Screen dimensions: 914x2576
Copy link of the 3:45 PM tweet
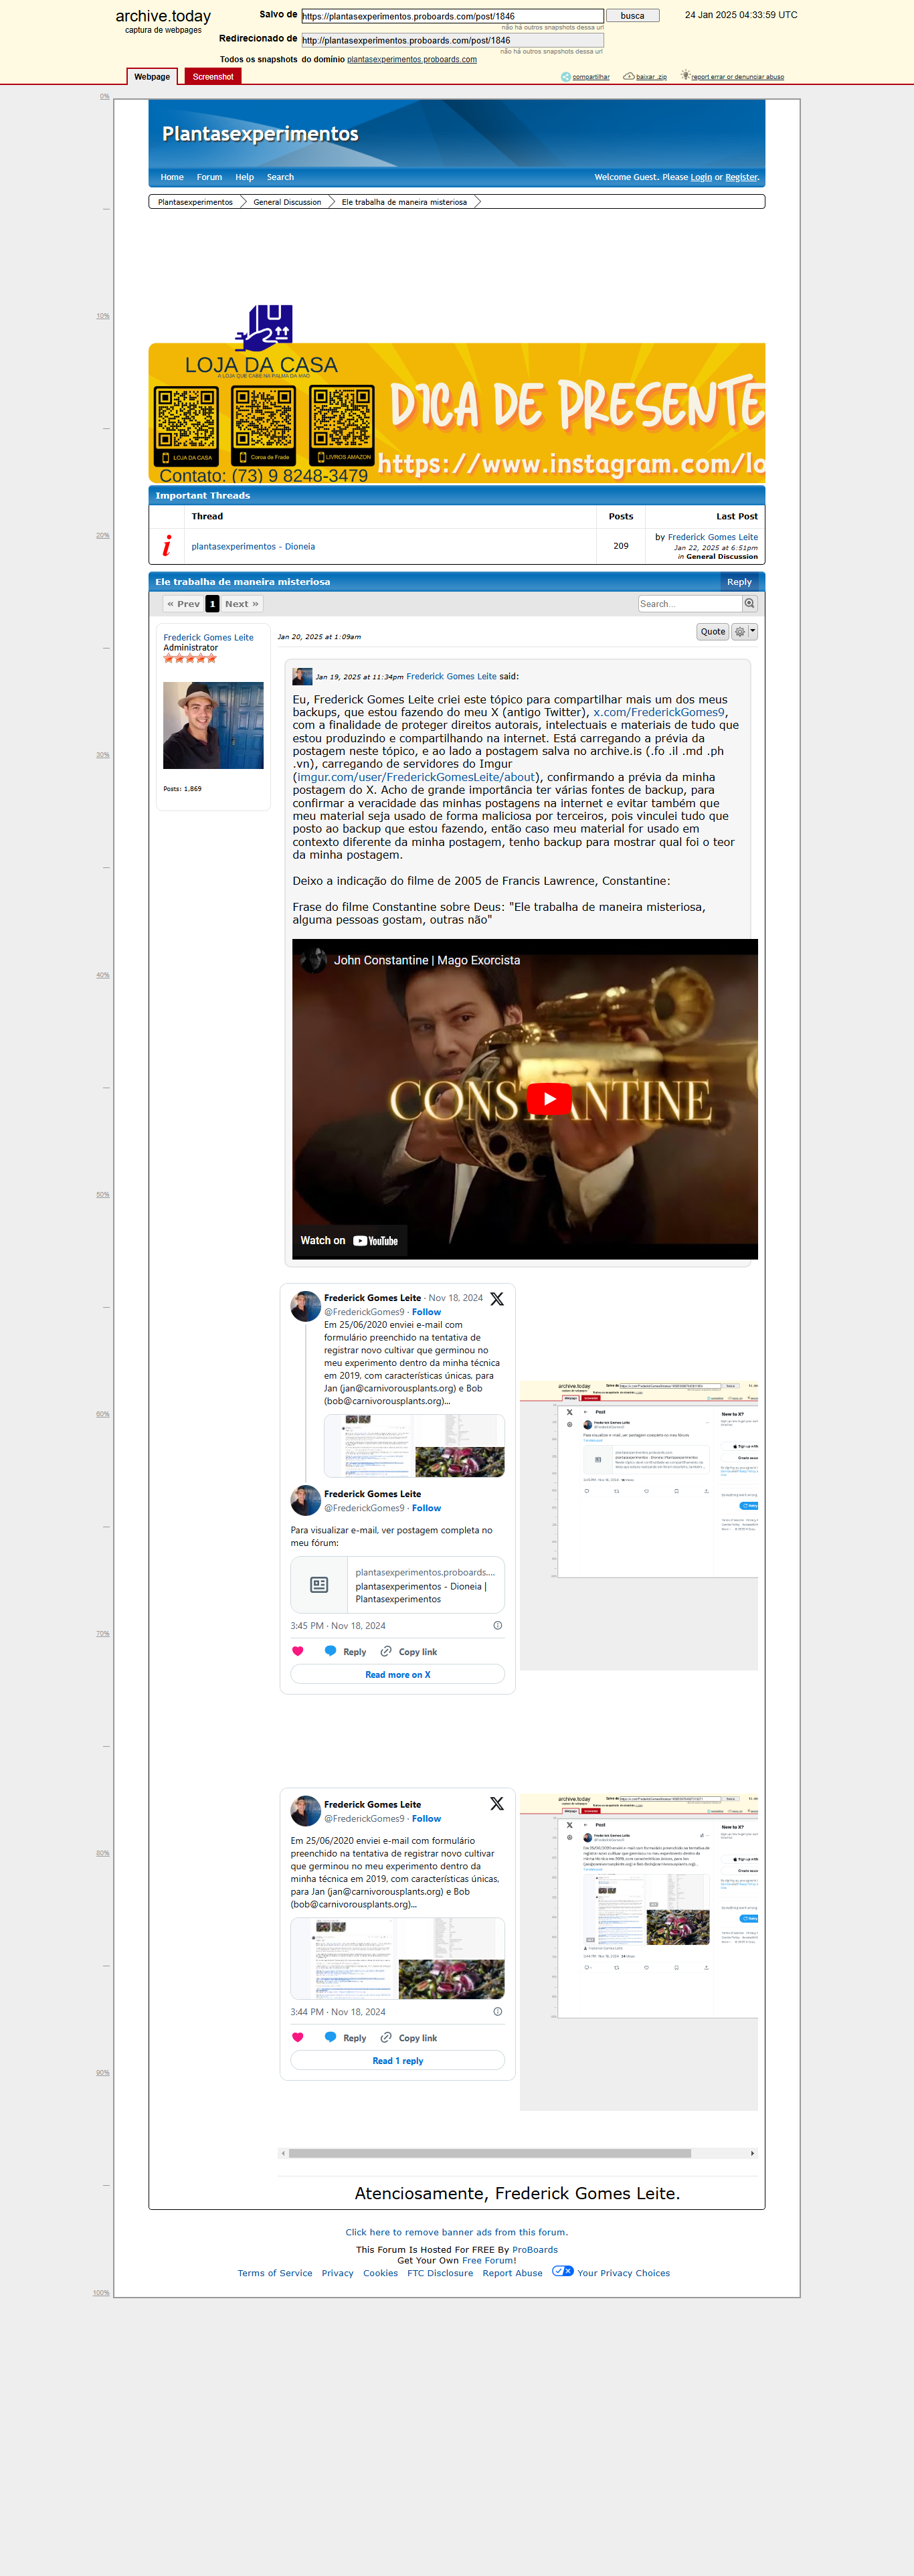pos(408,1651)
